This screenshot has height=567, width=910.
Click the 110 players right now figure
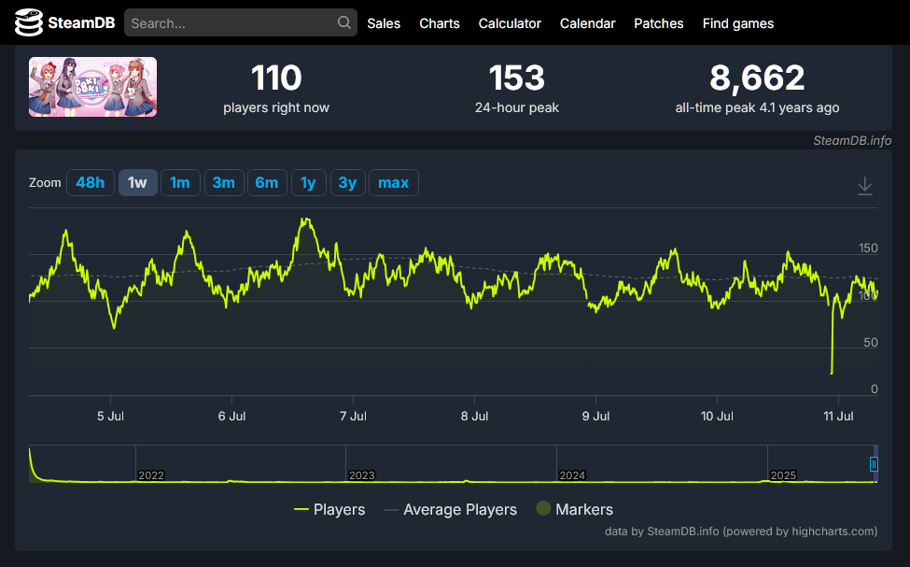coord(276,78)
